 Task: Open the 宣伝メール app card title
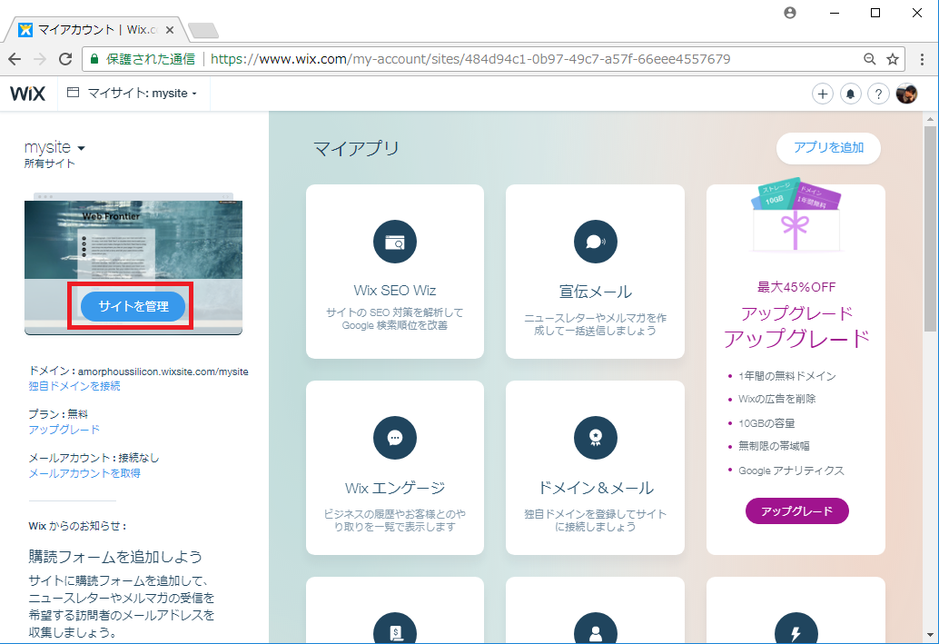(x=595, y=292)
